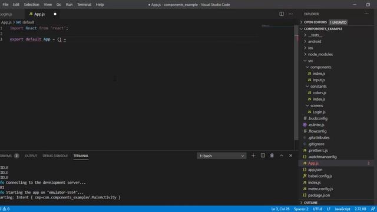This screenshot has height=212, width=377.
Task: Select the App.js editor tab
Action: tap(39, 14)
